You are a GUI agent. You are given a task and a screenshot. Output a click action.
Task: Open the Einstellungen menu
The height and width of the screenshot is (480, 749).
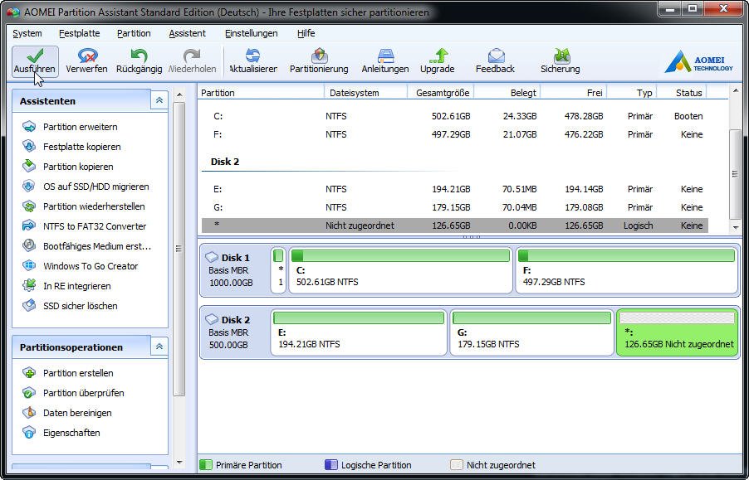252,33
